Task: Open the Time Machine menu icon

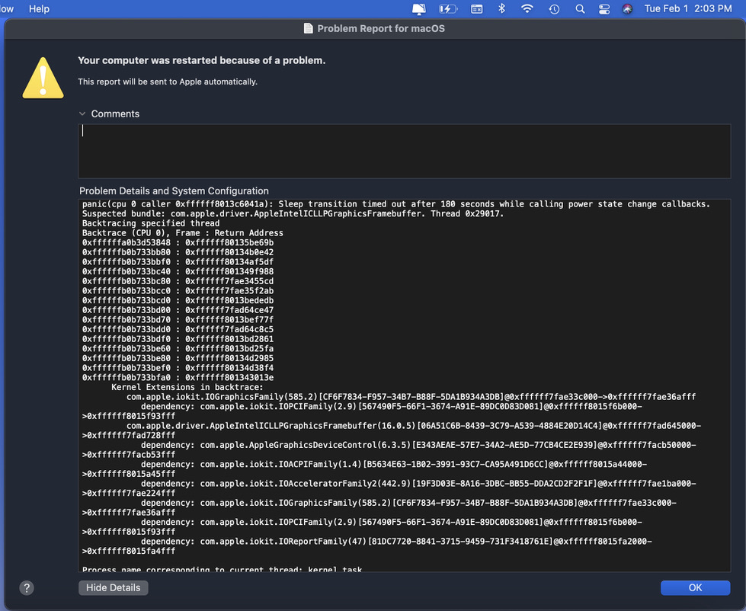Action: point(554,9)
